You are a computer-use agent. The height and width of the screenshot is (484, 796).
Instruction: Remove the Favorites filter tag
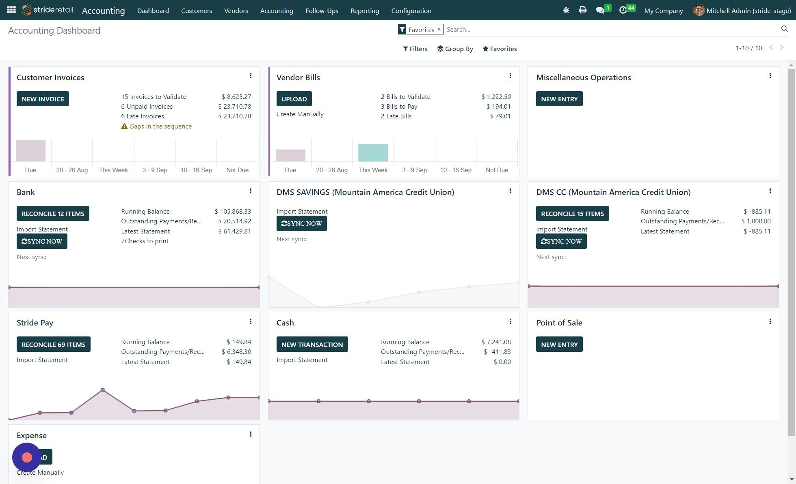pos(439,29)
